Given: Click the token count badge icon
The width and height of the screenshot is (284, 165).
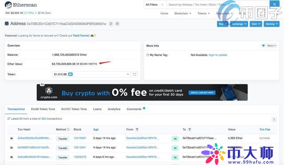Looking at the screenshot, I should coord(70,74).
